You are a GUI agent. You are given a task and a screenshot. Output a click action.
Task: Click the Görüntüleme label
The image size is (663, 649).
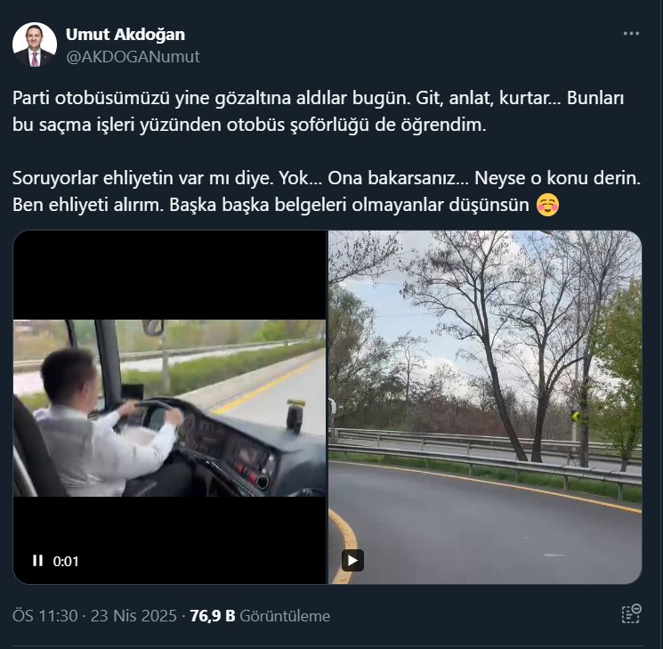pos(285,615)
